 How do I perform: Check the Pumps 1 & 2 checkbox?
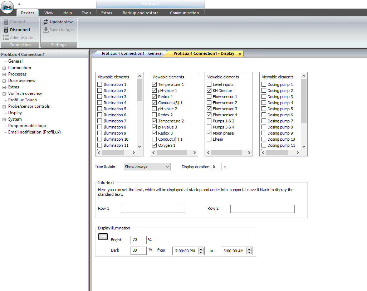209,121
